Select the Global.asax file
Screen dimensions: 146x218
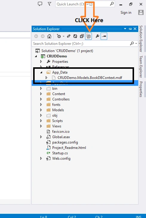pyautogui.click(x=61, y=137)
